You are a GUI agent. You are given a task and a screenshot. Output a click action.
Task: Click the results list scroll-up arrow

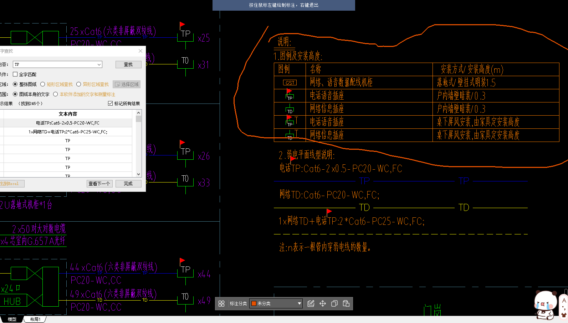pos(139,112)
